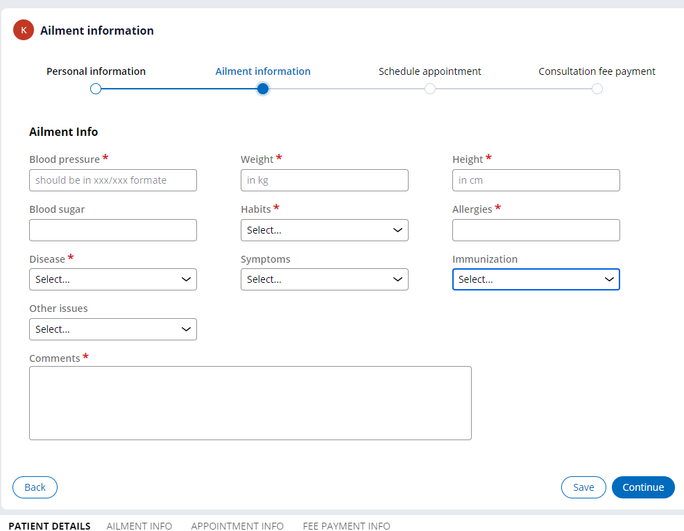Click the Schedule appointment step circle
This screenshot has height=531, width=684.
(429, 89)
